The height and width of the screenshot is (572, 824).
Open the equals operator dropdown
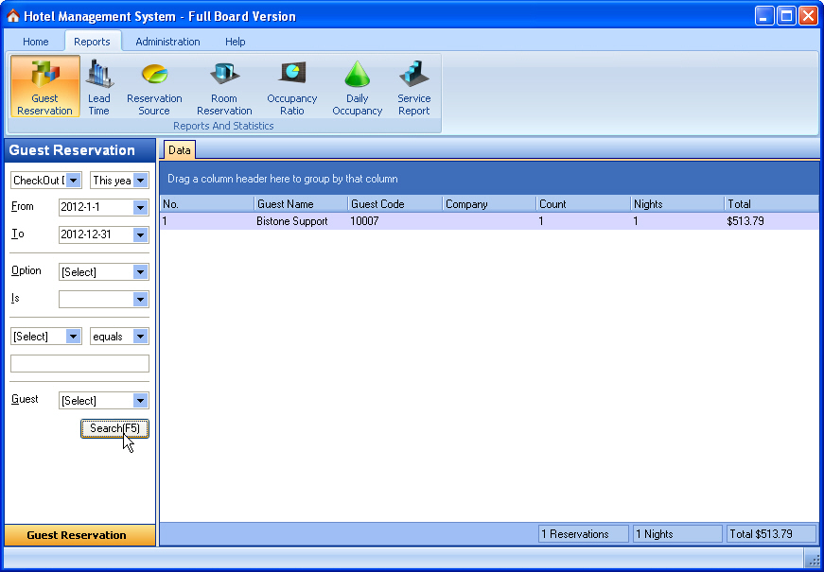coord(141,337)
